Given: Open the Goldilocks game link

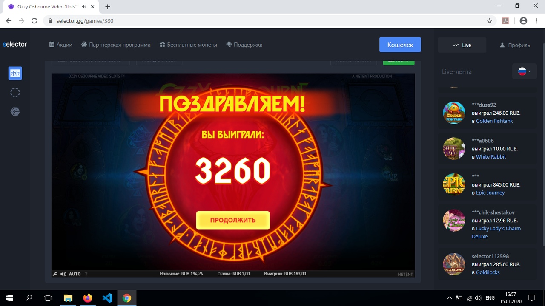Looking at the screenshot, I should pyautogui.click(x=488, y=272).
